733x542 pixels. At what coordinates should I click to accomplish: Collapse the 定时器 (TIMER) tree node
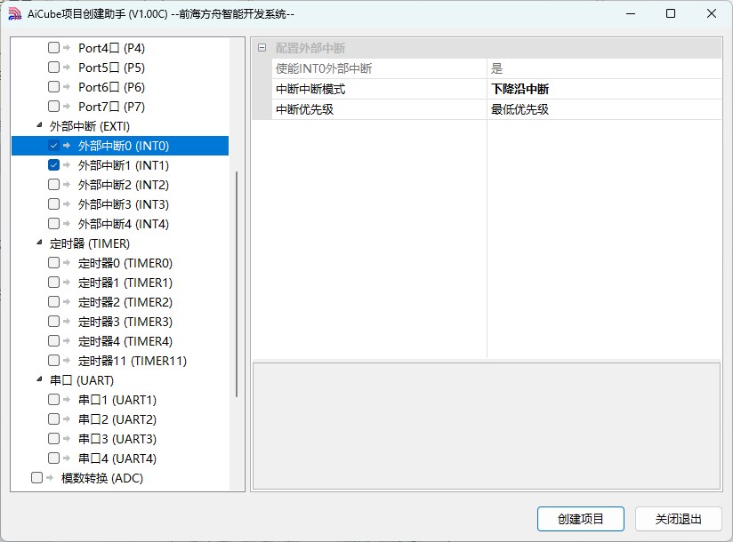(x=40, y=243)
